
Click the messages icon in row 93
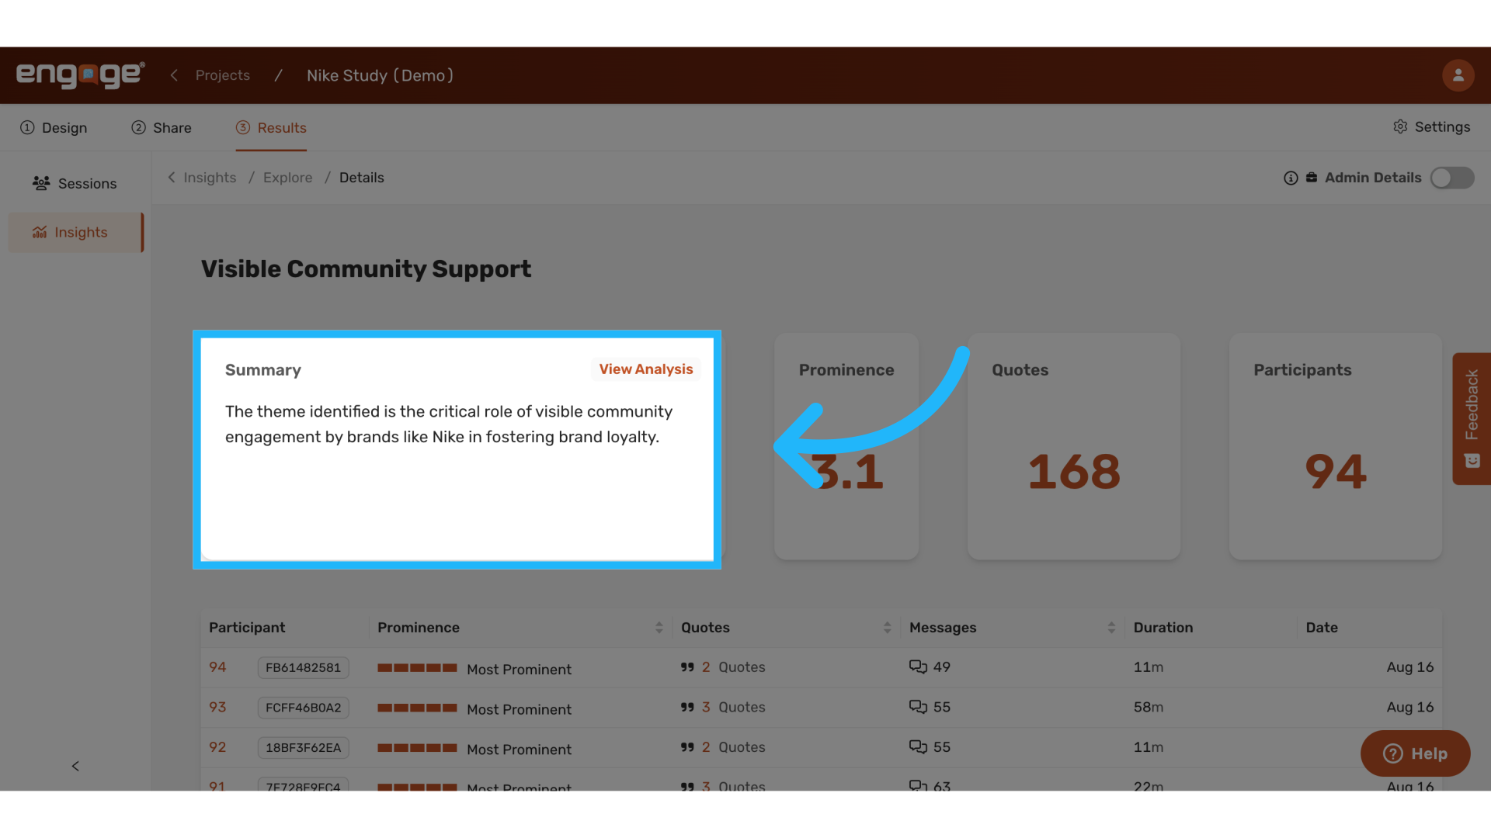pos(918,707)
